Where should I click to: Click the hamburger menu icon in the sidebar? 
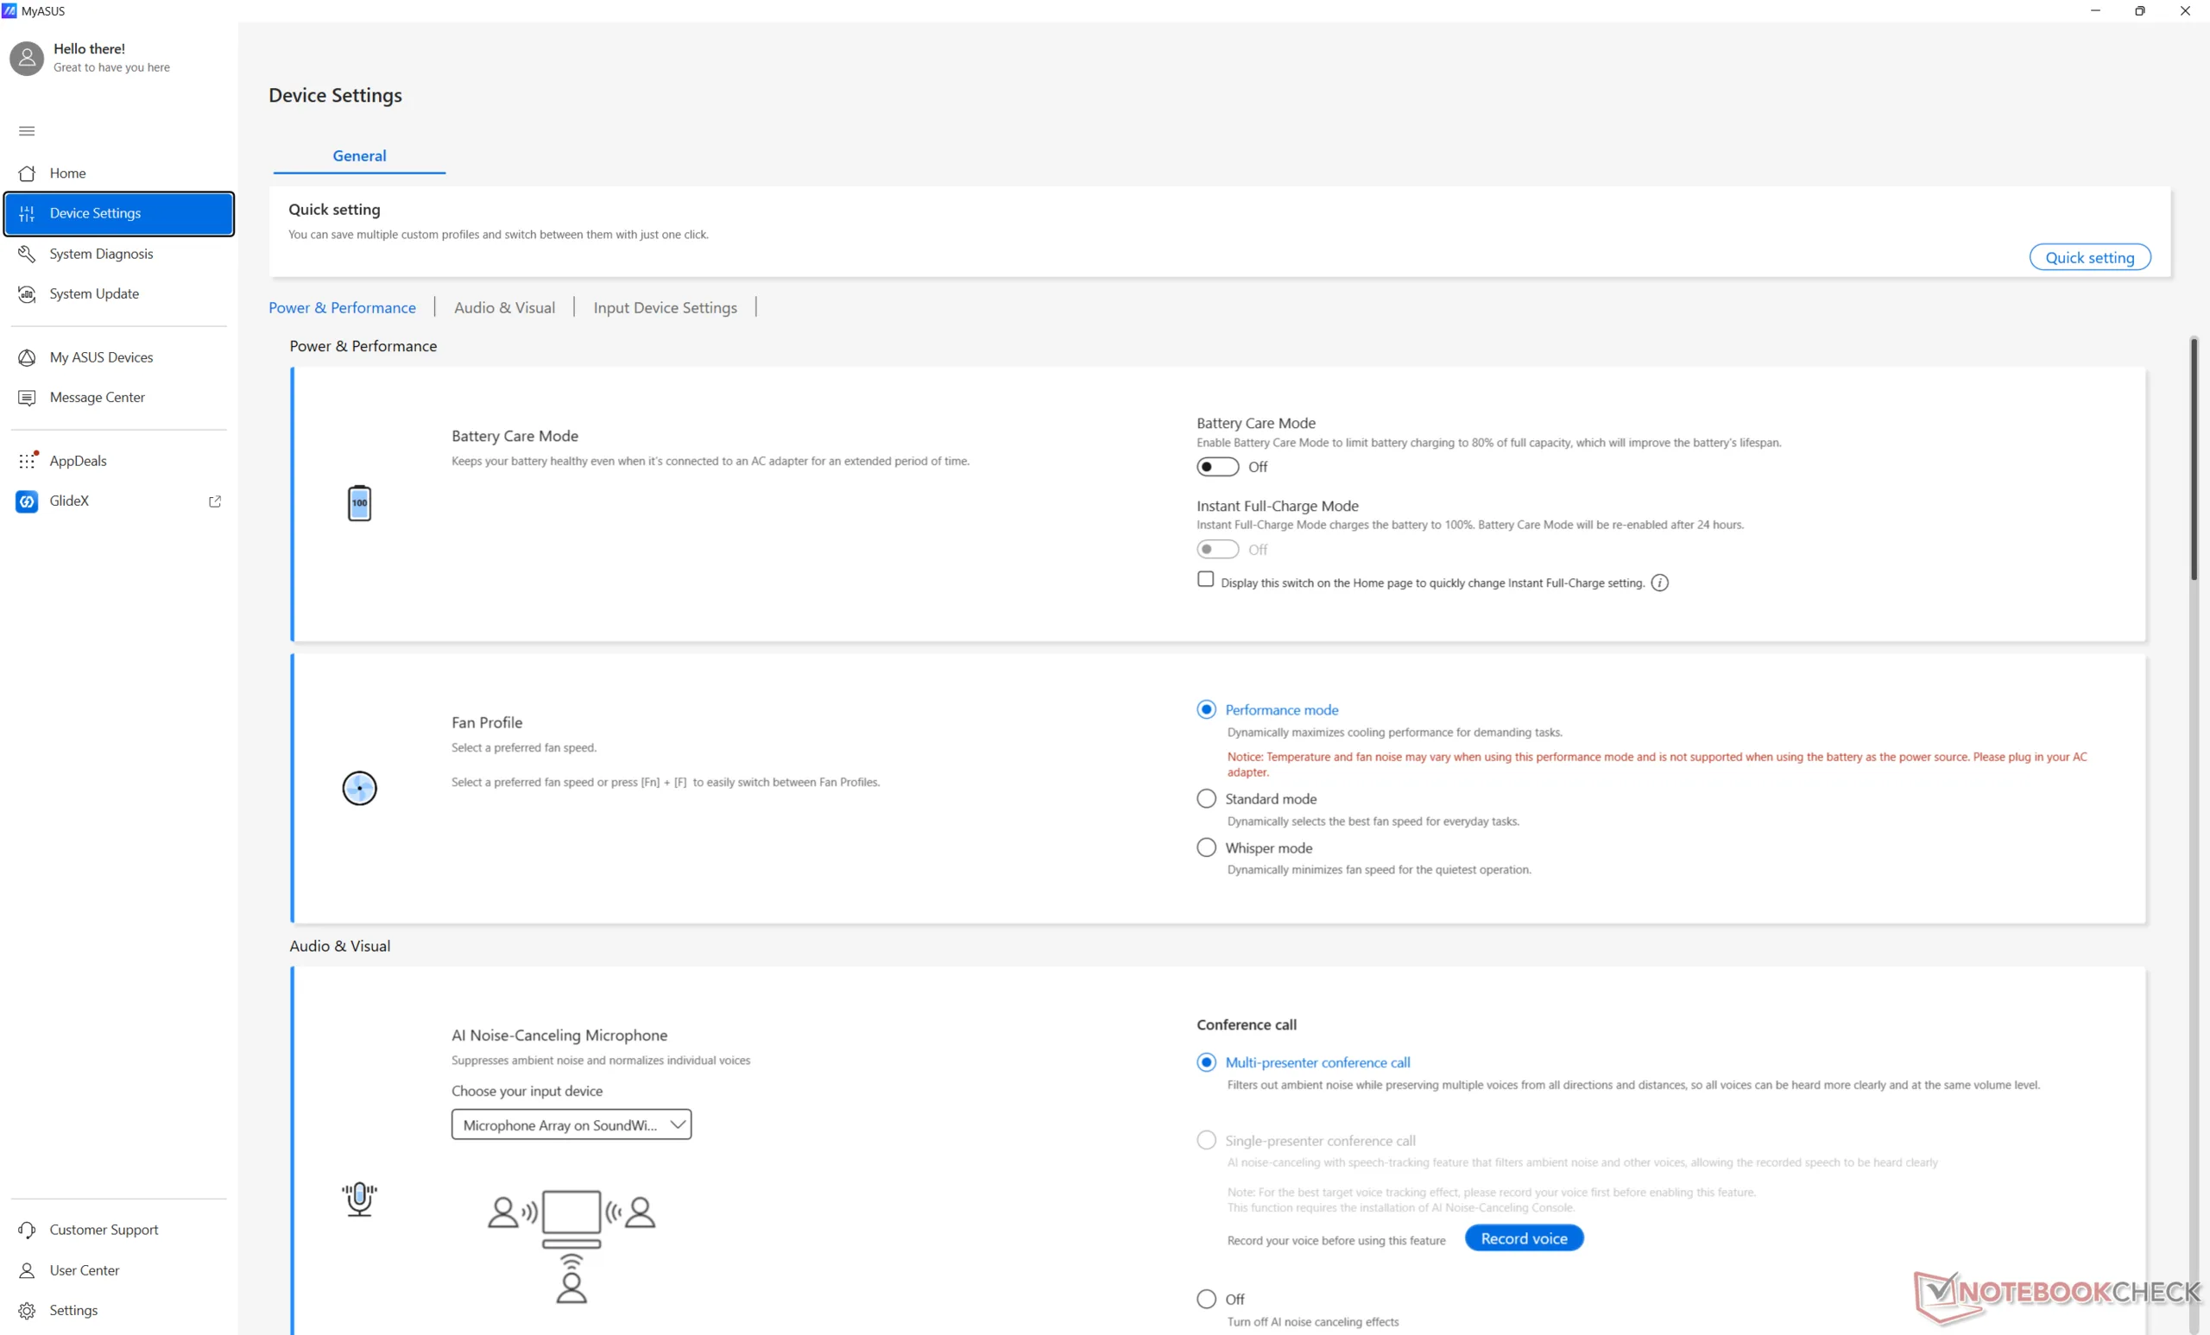[x=27, y=131]
